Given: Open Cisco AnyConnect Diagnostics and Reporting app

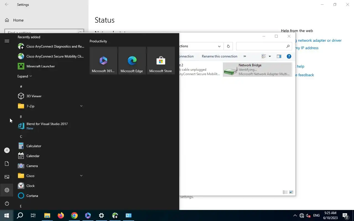Looking at the screenshot, I should click(51, 46).
